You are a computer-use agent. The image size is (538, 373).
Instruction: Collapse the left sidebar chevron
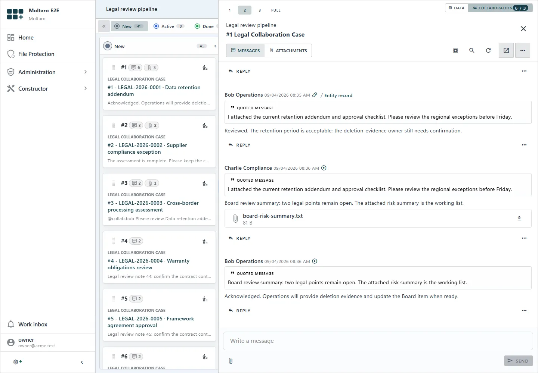[82, 362]
